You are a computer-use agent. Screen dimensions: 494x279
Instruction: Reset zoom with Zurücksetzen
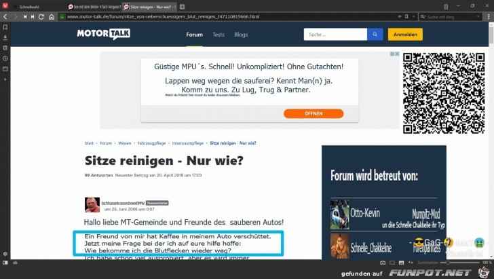pos(427,263)
